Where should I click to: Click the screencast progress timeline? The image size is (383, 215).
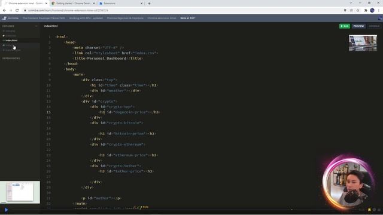186,210
